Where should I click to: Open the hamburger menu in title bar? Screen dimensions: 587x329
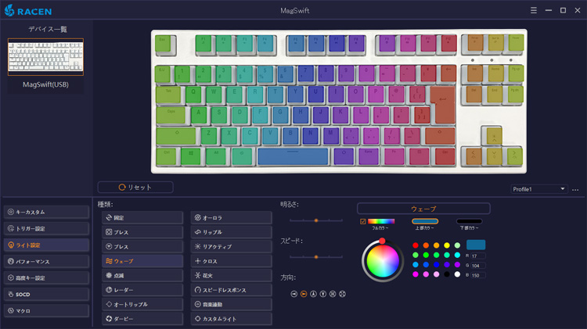coord(533,10)
